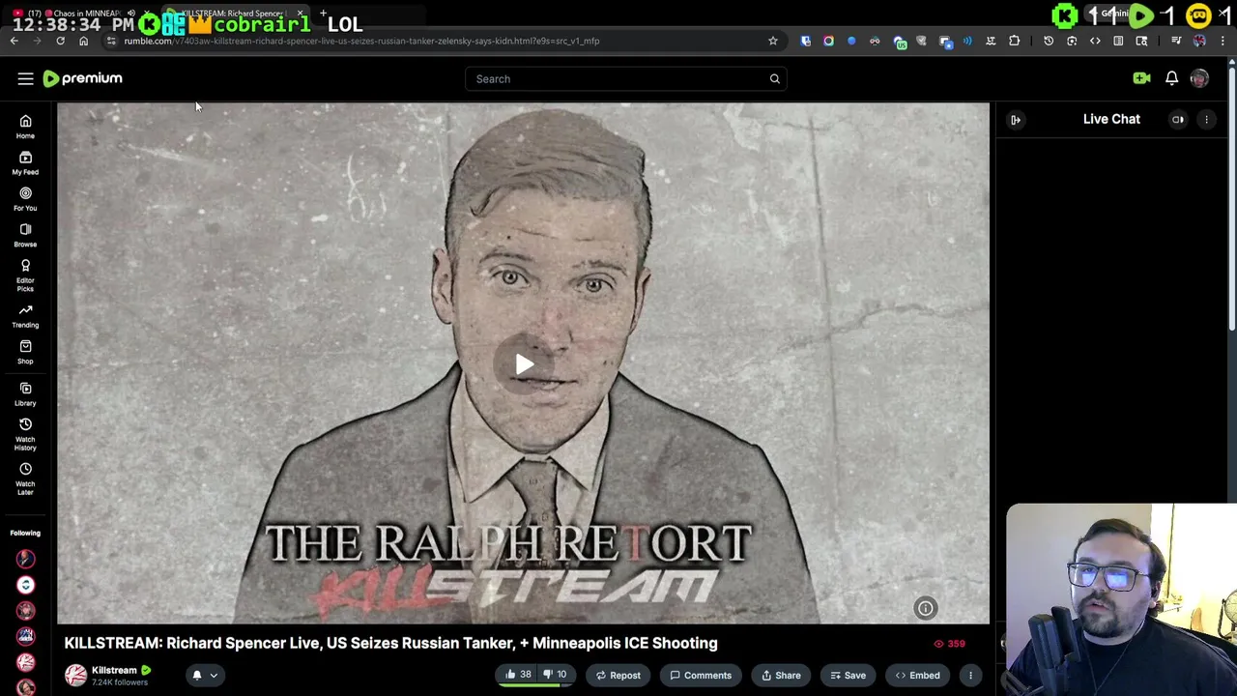
Task: Click the video title text
Action: (x=390, y=643)
